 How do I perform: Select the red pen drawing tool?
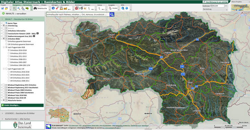tap(77, 8)
